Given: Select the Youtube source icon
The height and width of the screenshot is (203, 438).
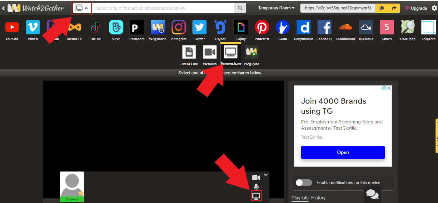Looking at the screenshot, I should [x=12, y=27].
